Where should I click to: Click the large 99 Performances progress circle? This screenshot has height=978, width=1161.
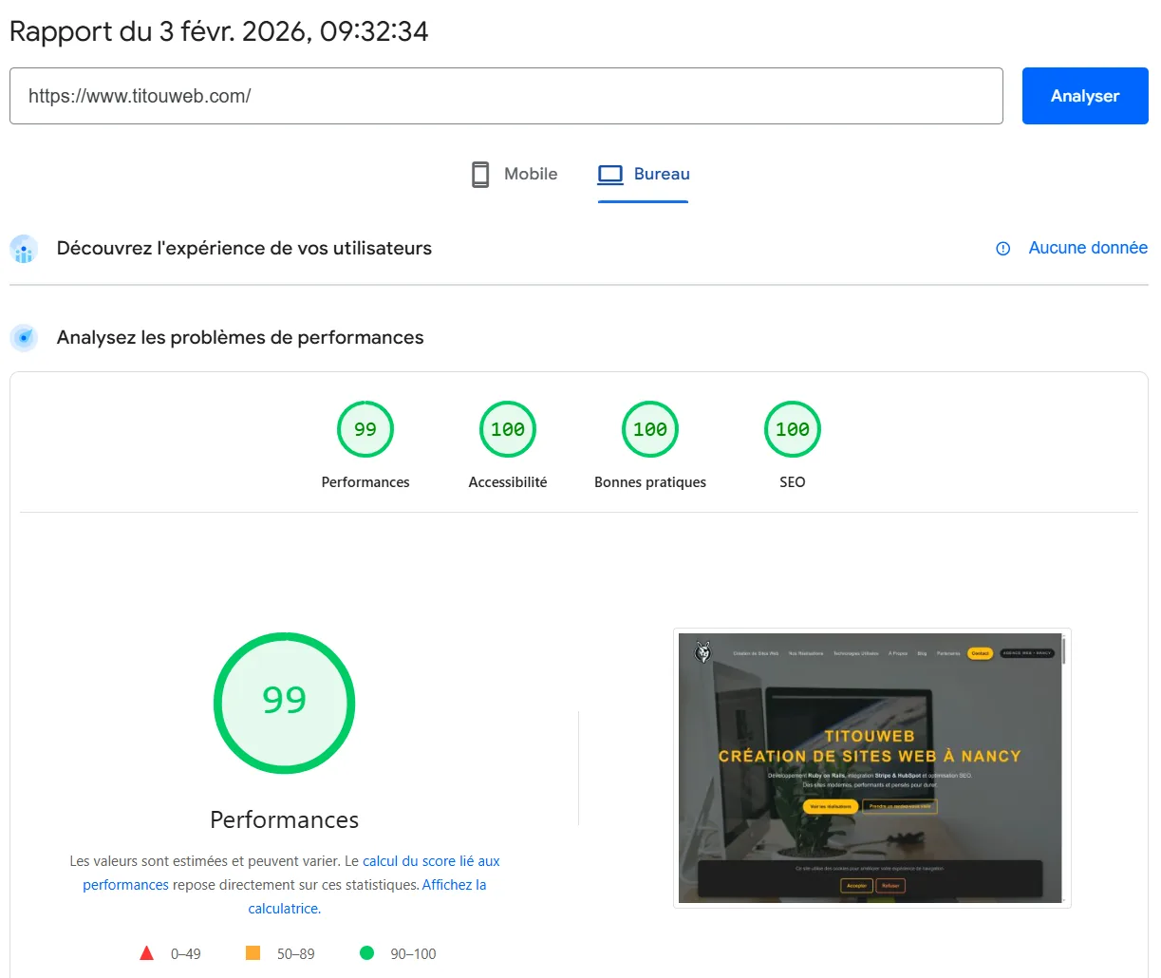(x=284, y=703)
